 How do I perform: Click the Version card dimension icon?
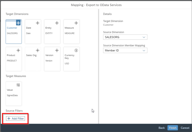[57, 50]
